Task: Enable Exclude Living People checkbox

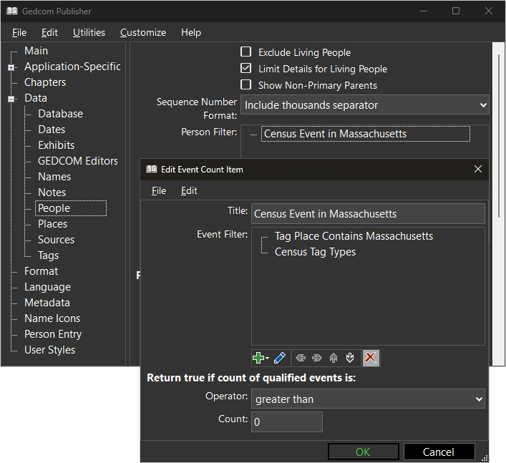Action: [245, 52]
